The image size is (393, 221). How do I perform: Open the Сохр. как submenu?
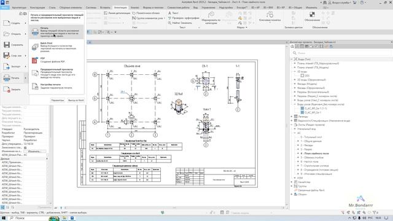(x=15, y=56)
